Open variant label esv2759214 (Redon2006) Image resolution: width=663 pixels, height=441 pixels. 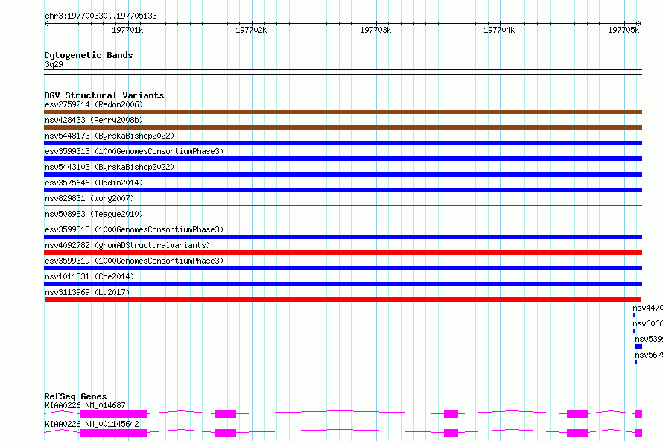[94, 104]
